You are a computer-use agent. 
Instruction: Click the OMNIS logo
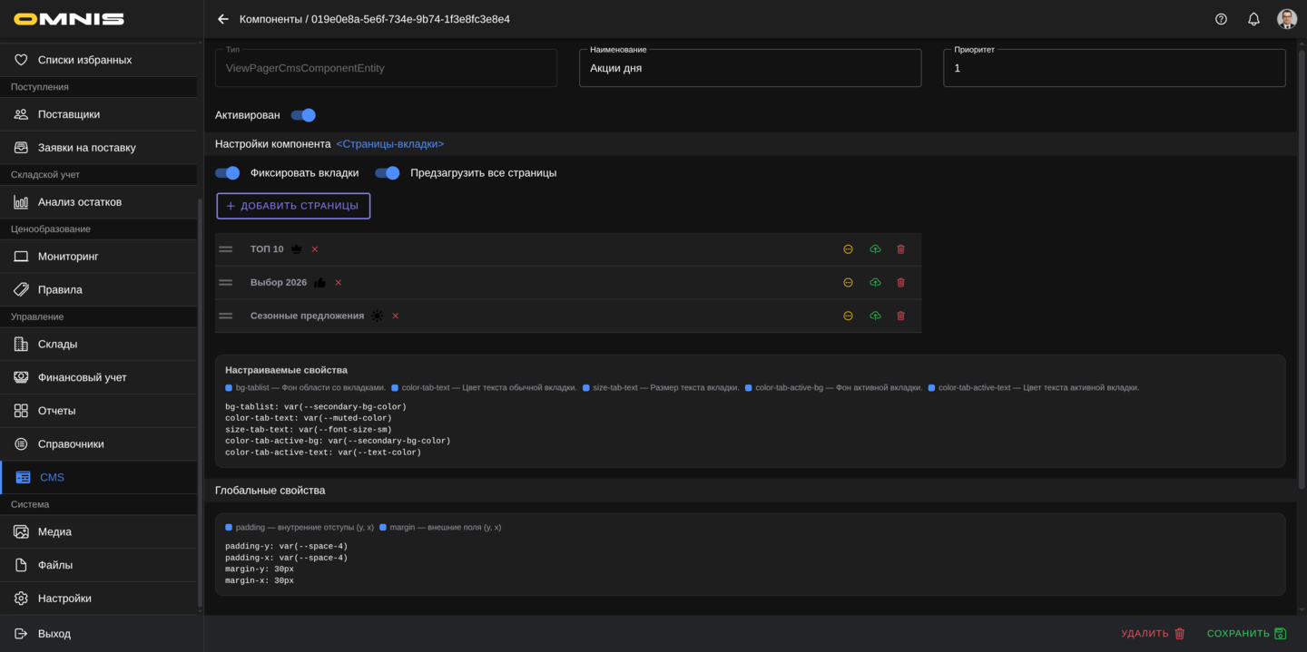(x=69, y=19)
